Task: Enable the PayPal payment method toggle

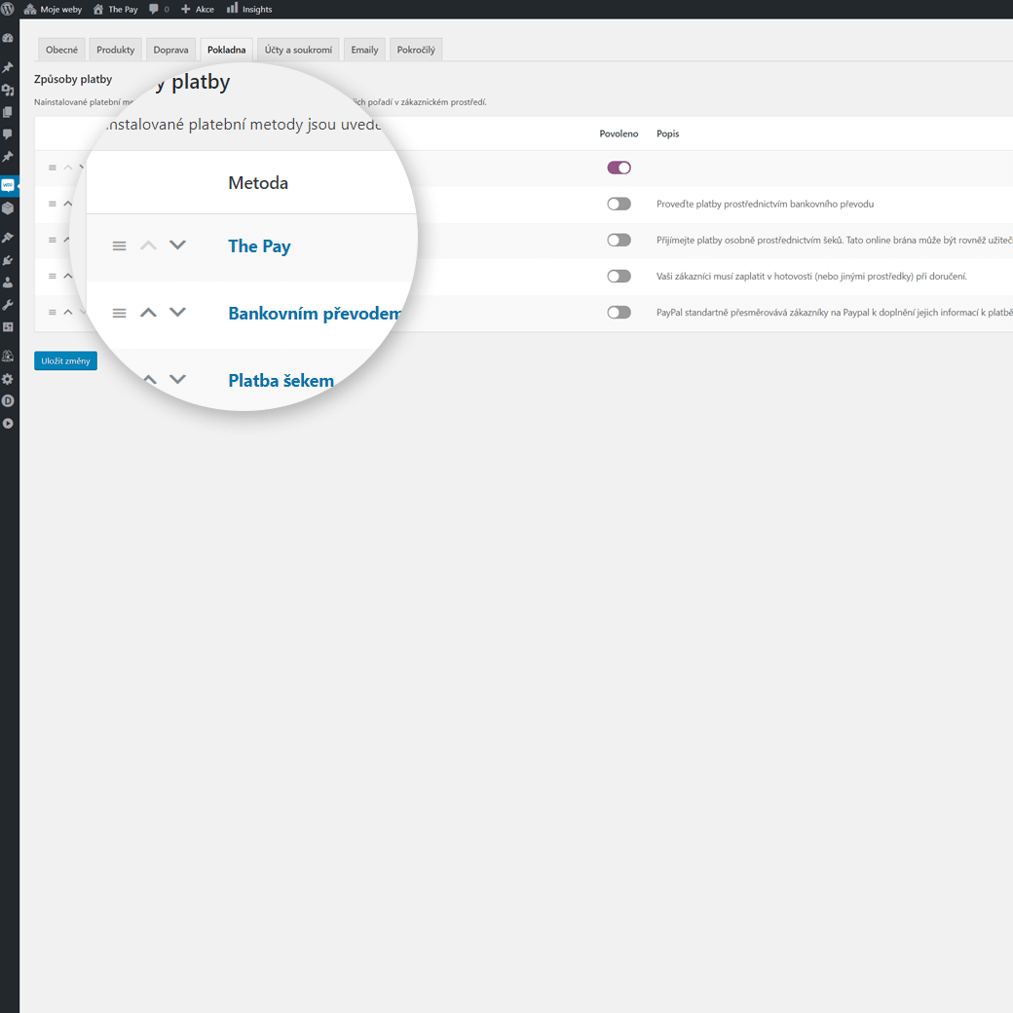Action: (x=619, y=312)
